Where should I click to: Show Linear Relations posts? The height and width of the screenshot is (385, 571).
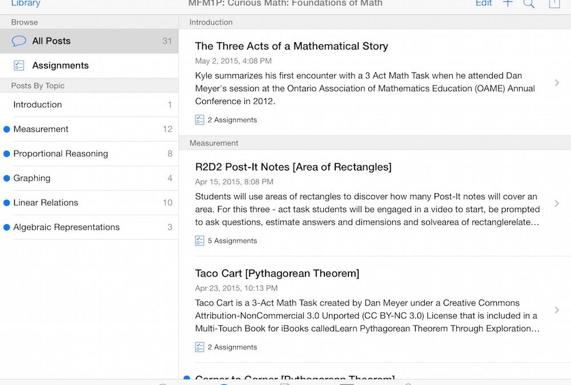pyautogui.click(x=46, y=202)
